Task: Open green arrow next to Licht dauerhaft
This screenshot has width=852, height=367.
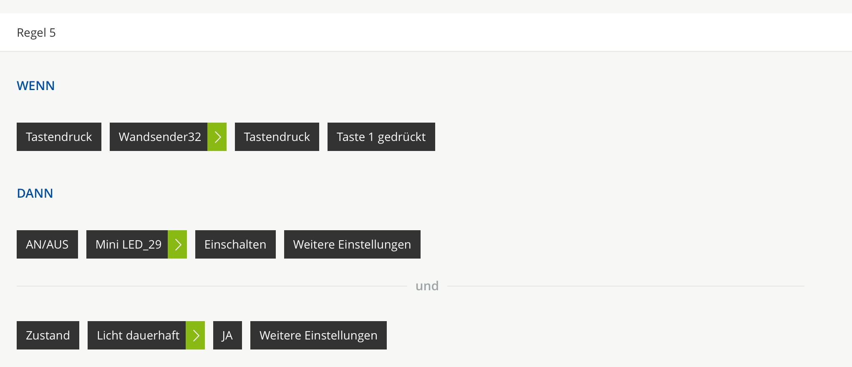Action: click(195, 335)
